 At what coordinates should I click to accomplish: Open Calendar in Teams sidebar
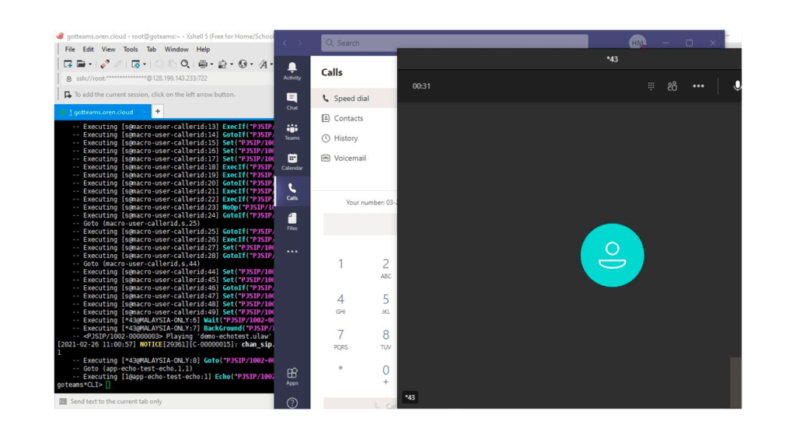click(x=292, y=162)
